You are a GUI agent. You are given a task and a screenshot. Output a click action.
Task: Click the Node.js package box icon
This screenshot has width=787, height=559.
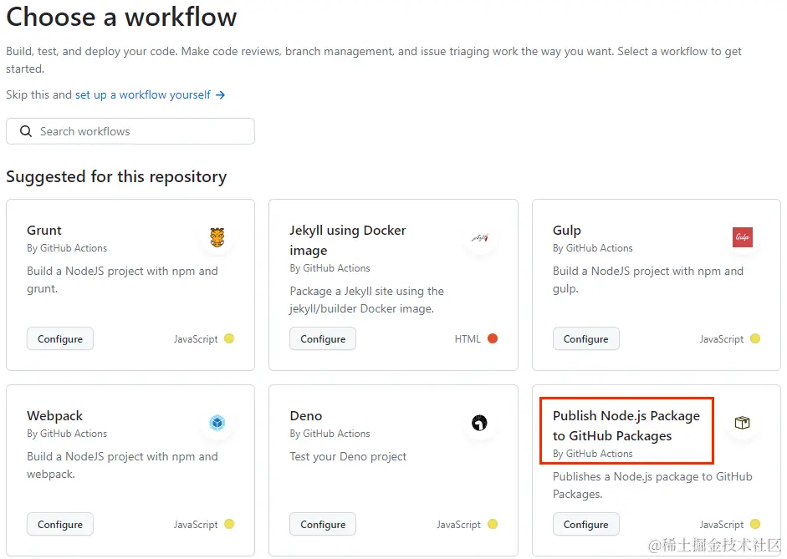click(743, 424)
